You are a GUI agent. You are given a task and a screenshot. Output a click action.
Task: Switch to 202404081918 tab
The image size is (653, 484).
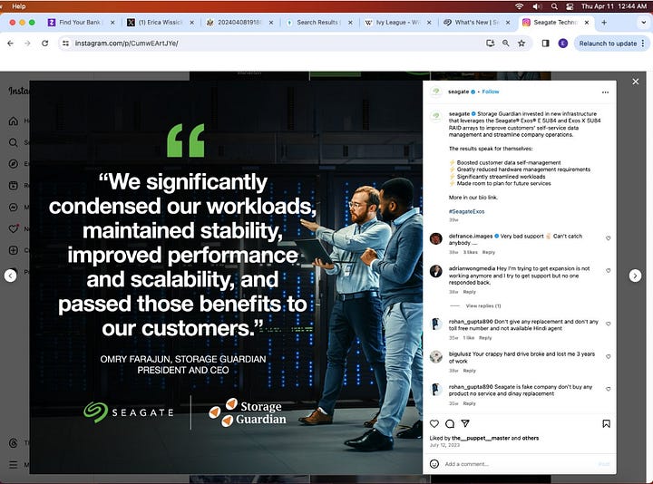(239, 23)
